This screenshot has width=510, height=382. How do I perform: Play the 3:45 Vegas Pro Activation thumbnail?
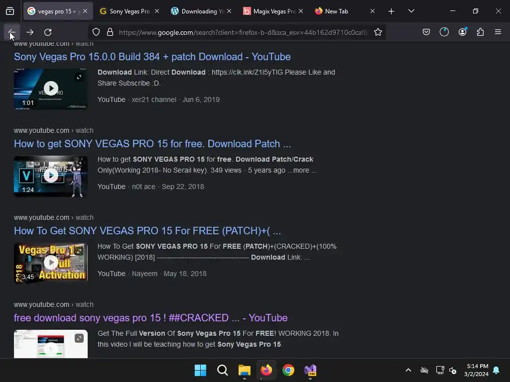[x=51, y=263]
